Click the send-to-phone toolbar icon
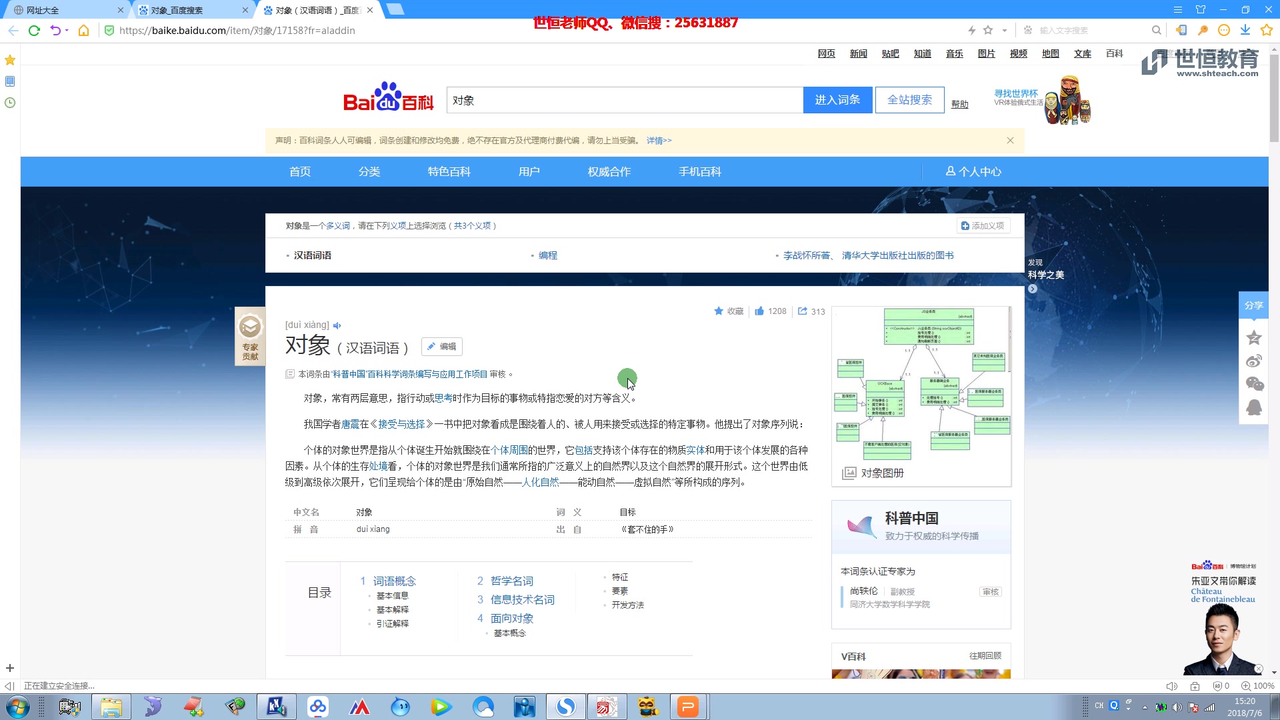The width and height of the screenshot is (1280, 720). (1181, 30)
